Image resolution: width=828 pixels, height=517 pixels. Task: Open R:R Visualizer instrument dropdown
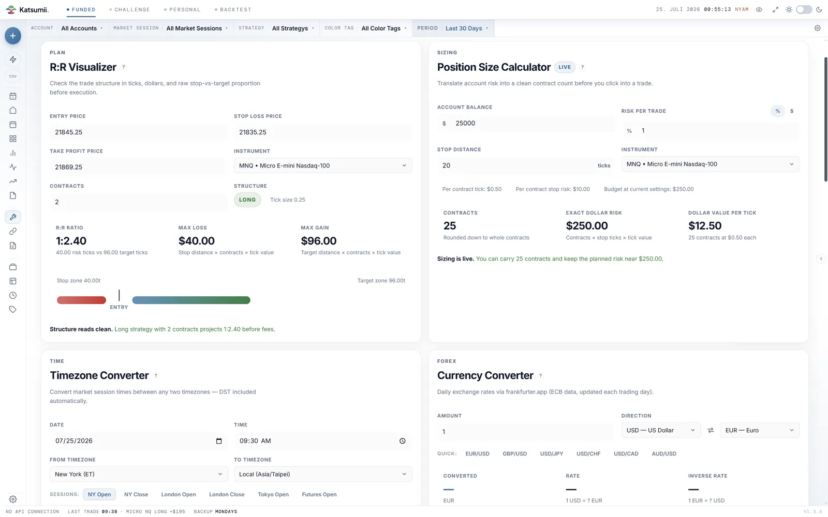click(x=323, y=165)
